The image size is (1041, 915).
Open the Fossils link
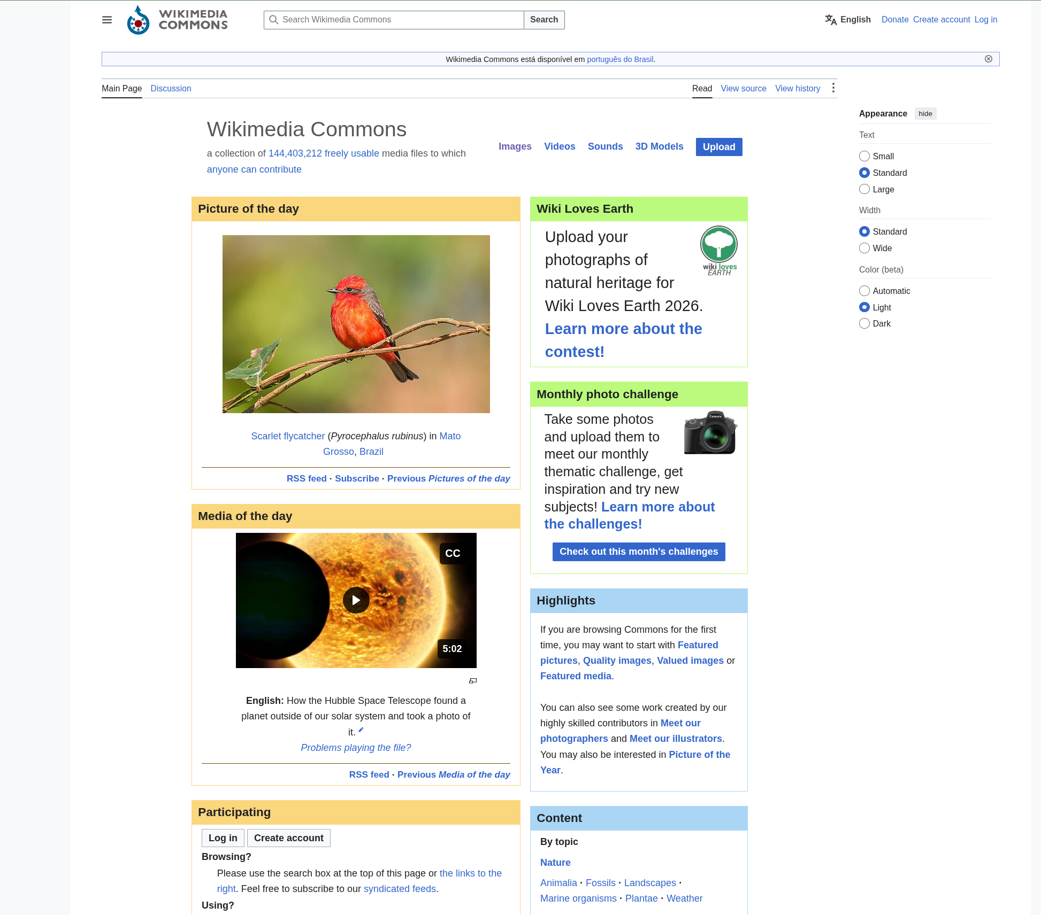click(x=601, y=883)
